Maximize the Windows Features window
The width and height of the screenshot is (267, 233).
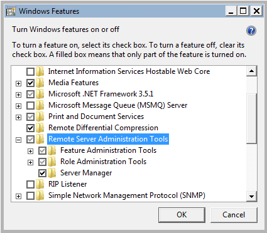(243, 11)
